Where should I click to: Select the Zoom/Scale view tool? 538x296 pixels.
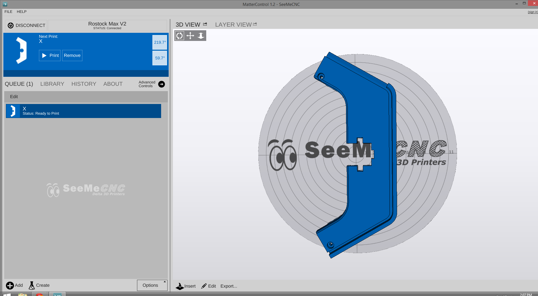tap(201, 36)
